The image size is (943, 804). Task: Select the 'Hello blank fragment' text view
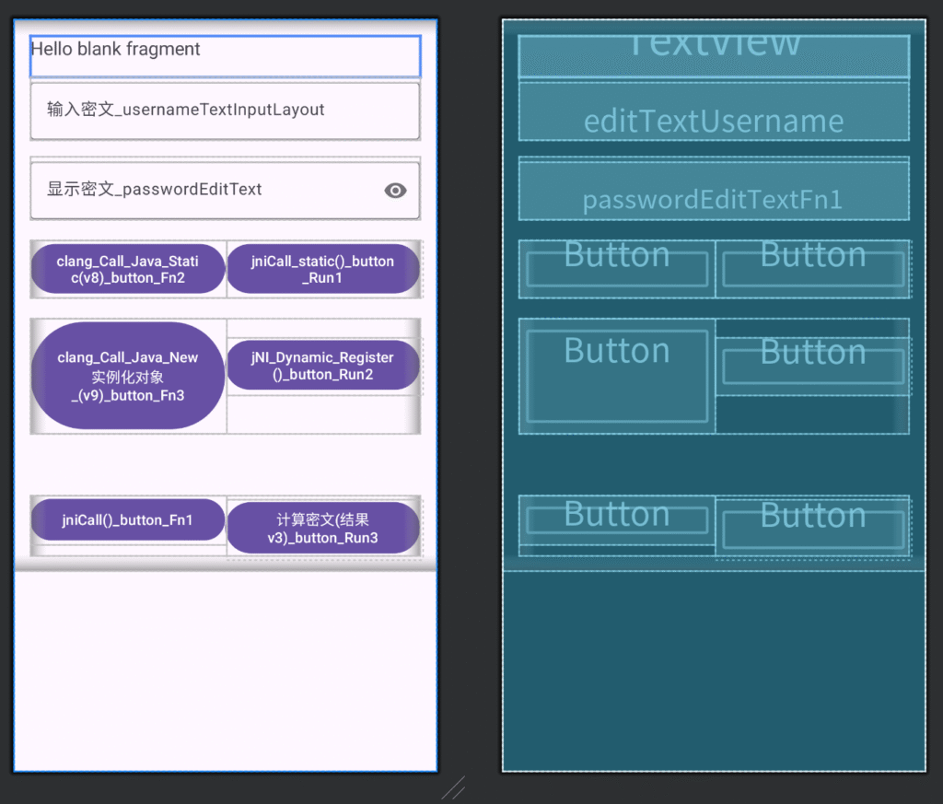coord(225,56)
